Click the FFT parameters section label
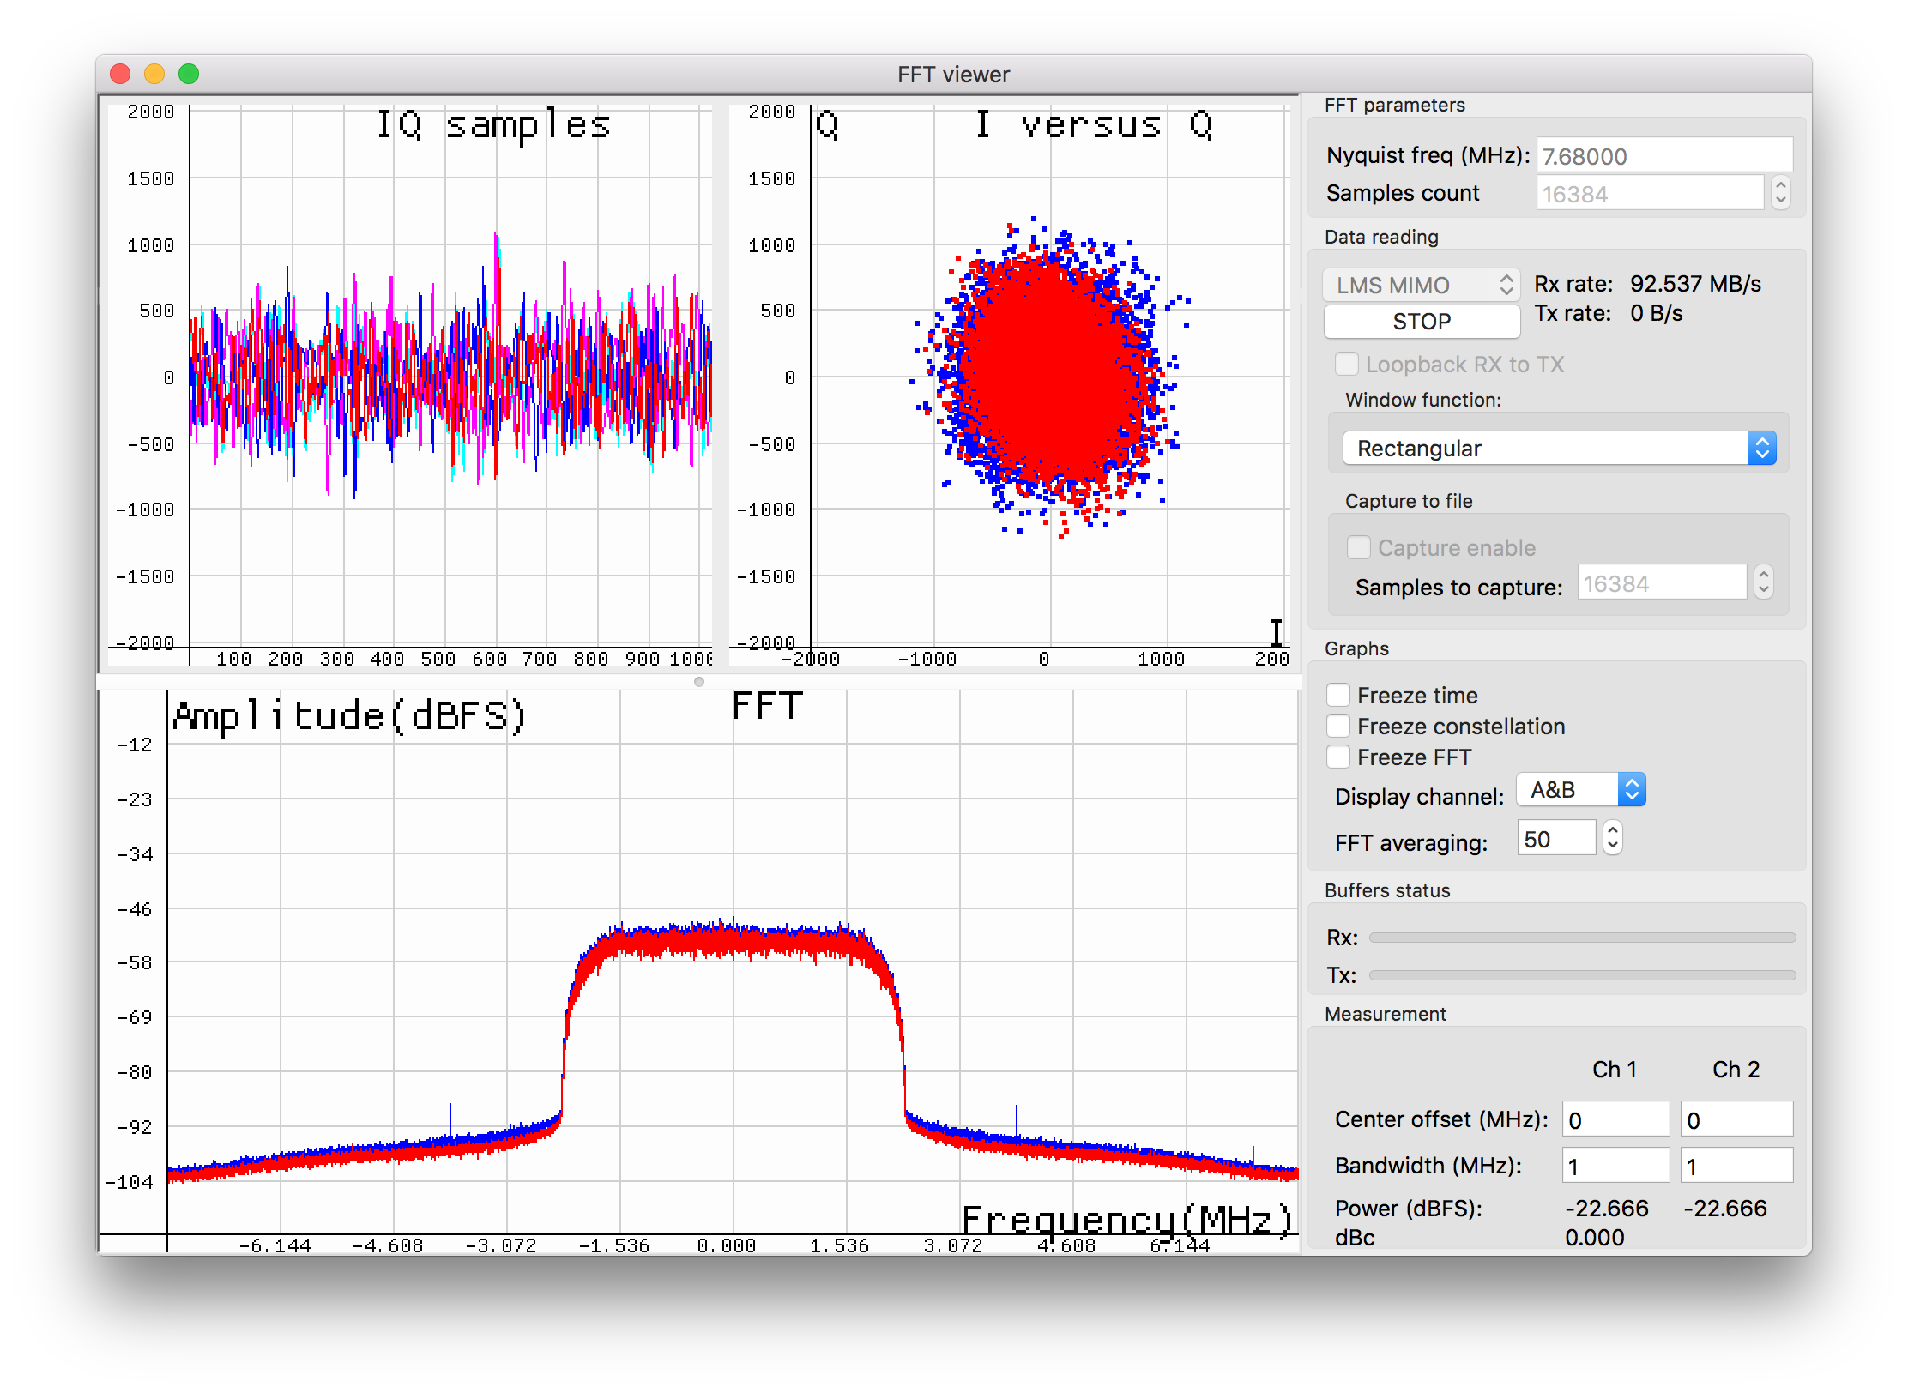This screenshot has width=1908, height=1393. [1394, 105]
